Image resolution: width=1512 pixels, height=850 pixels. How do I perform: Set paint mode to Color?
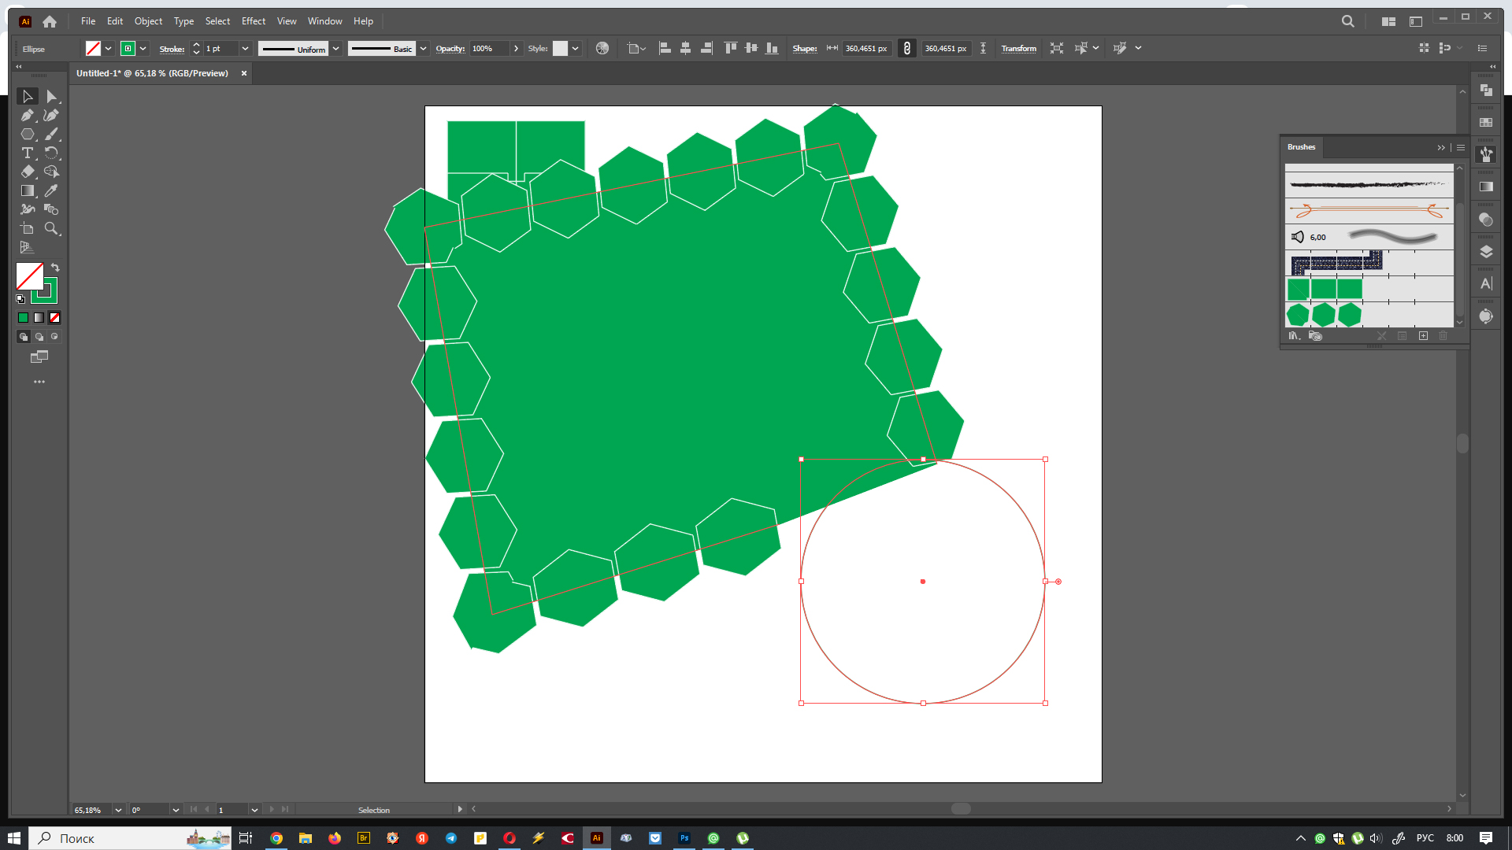[x=23, y=318]
